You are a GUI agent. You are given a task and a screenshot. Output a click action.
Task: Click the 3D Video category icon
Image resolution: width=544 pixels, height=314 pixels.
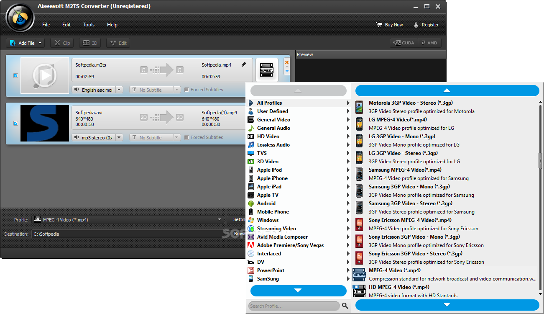[x=251, y=162]
